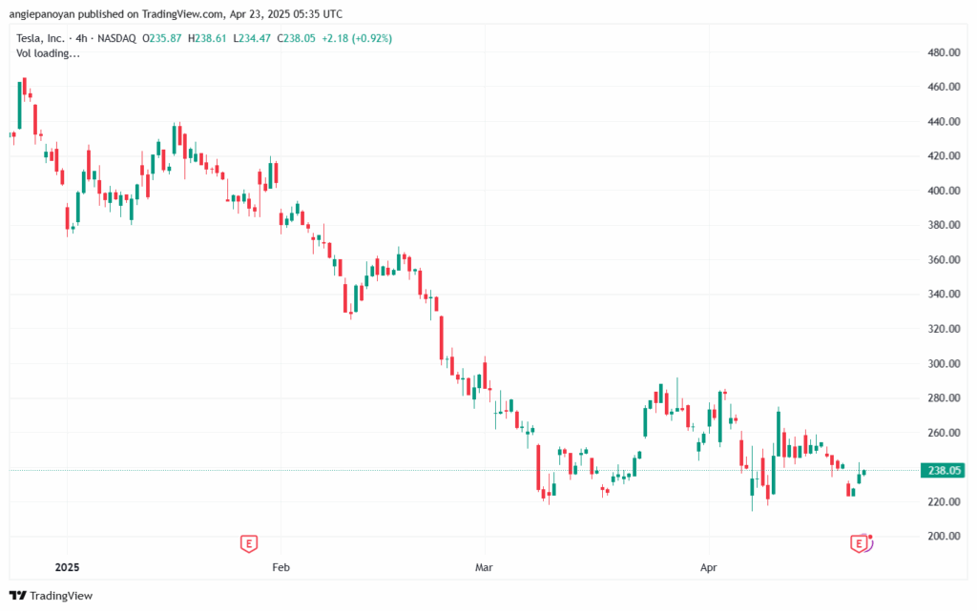The height and width of the screenshot is (611, 977).
Task: Select the 'Feb' label on time axis
Action: click(281, 568)
